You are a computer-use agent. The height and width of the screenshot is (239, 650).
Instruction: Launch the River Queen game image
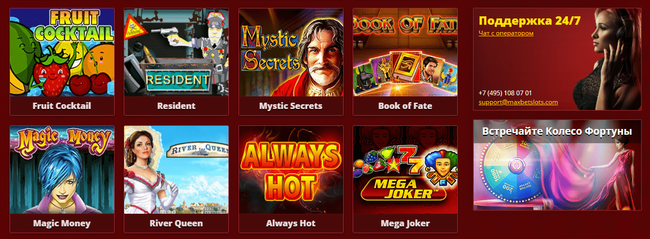tap(176, 170)
